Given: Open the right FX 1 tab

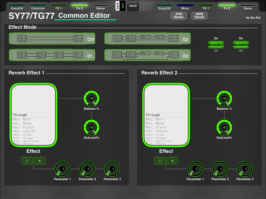Looking at the screenshot, I should (x=206, y=7).
